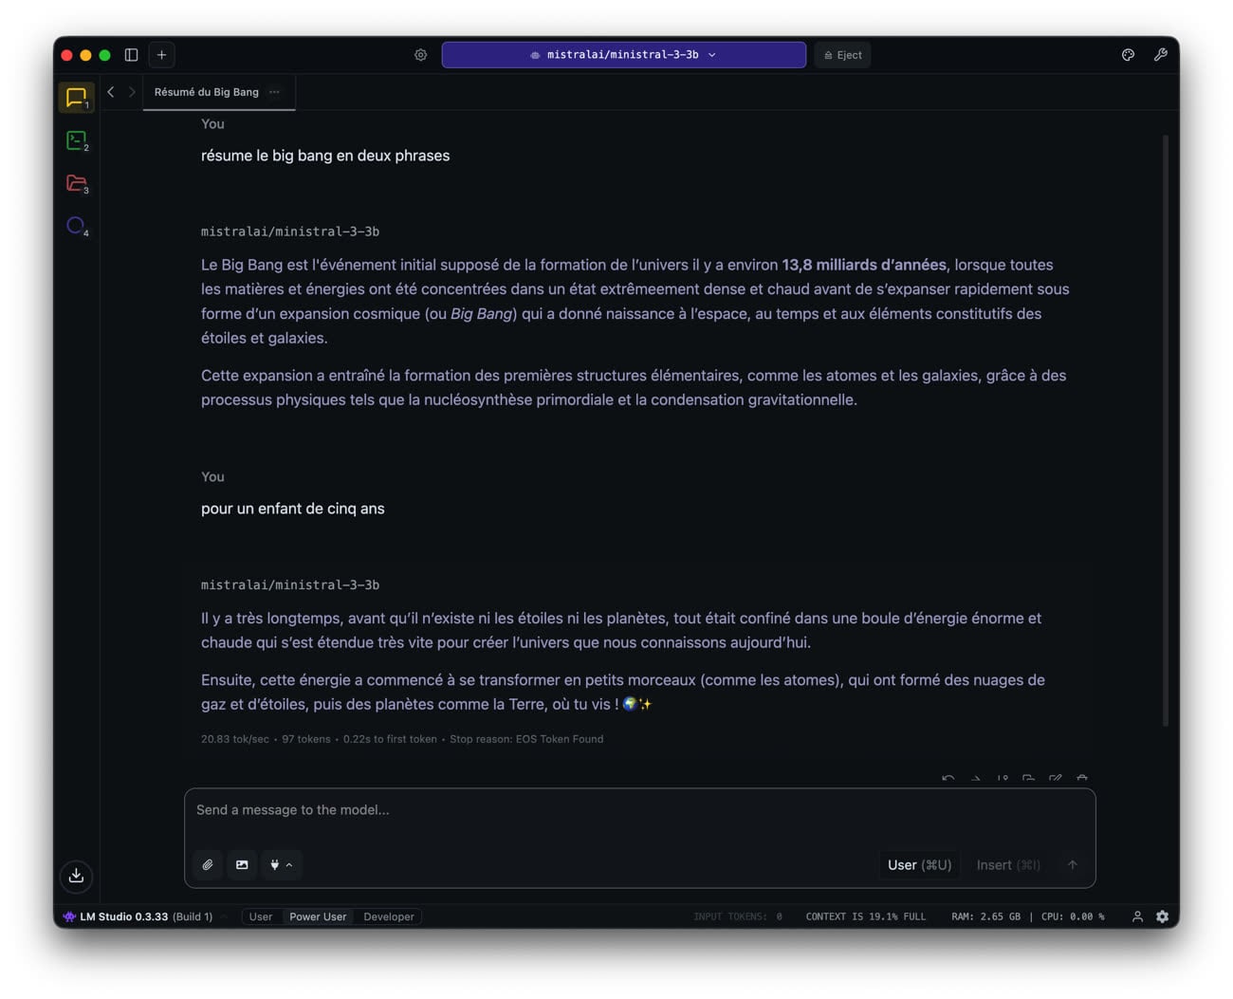
Task: Select the Résumé du Big Bang tab
Action: click(x=206, y=92)
